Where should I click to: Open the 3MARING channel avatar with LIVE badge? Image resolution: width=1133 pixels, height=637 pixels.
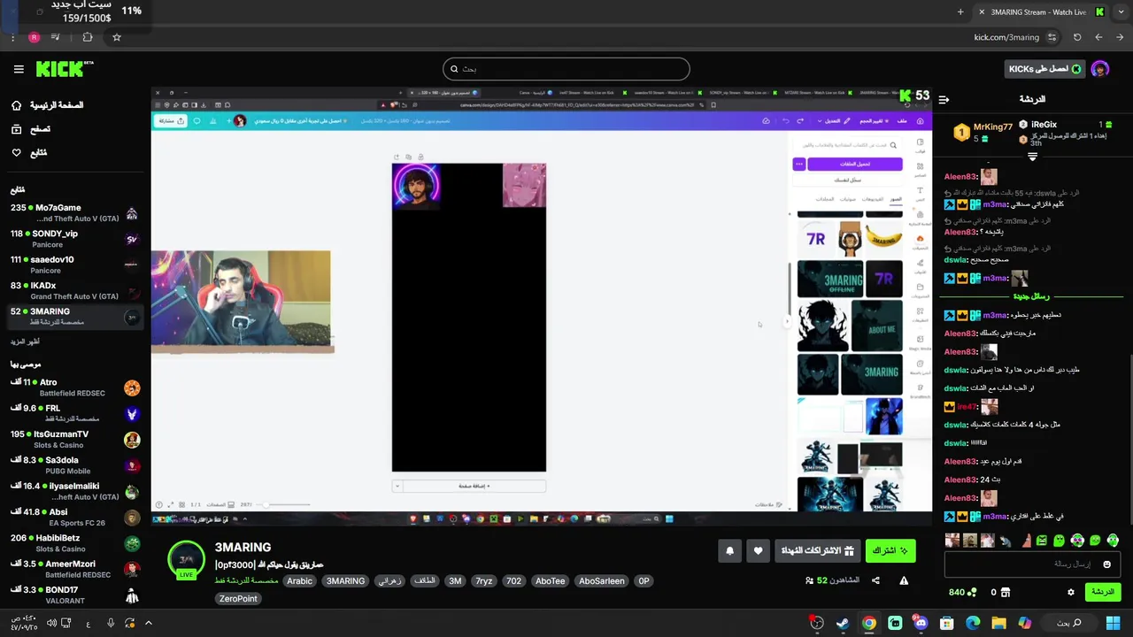coord(187,560)
